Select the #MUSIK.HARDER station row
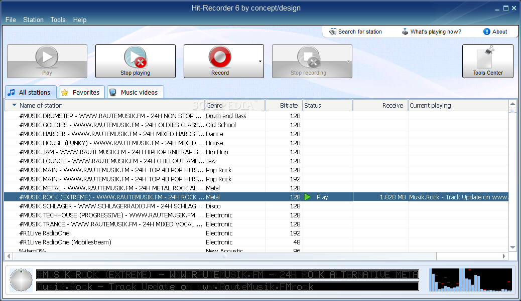This screenshot has width=521, height=301. pos(256,134)
